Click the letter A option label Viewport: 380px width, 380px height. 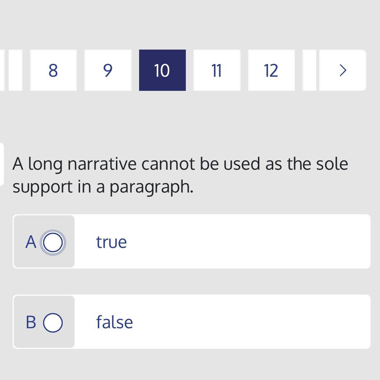pyautogui.click(x=31, y=242)
